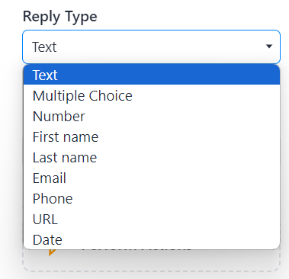Keep Text selected by clicking blue row
The image size is (289, 279).
152,75
